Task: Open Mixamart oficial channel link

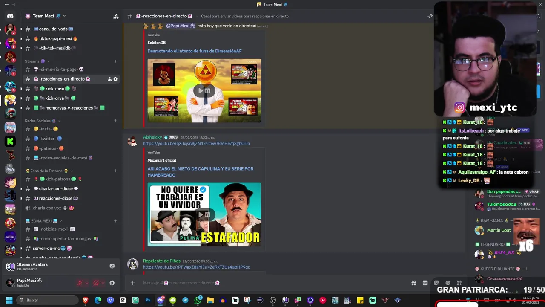Action: point(162,160)
